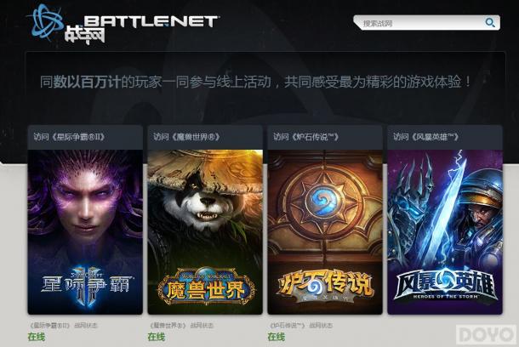
Task: Open the 访问《魔兽世界®》 header tab
Action: (205, 137)
